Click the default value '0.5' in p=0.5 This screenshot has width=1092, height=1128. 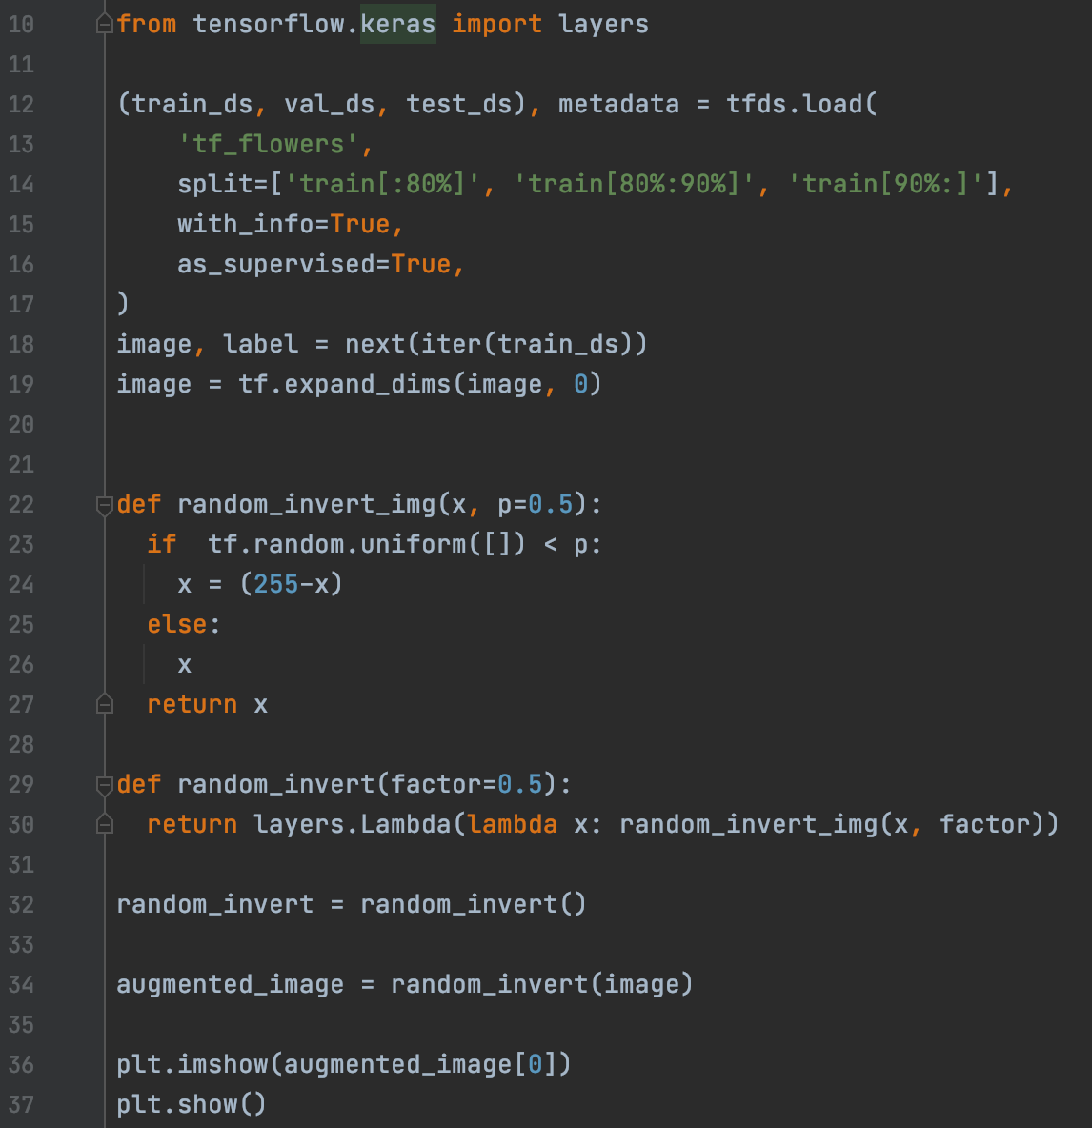(x=551, y=504)
